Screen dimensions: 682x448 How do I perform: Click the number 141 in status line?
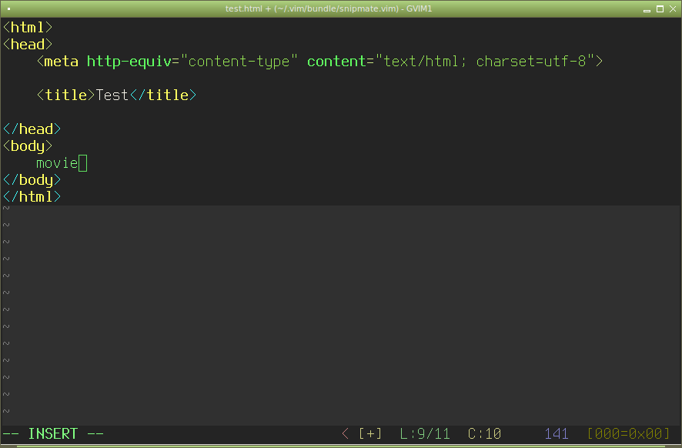(556, 433)
